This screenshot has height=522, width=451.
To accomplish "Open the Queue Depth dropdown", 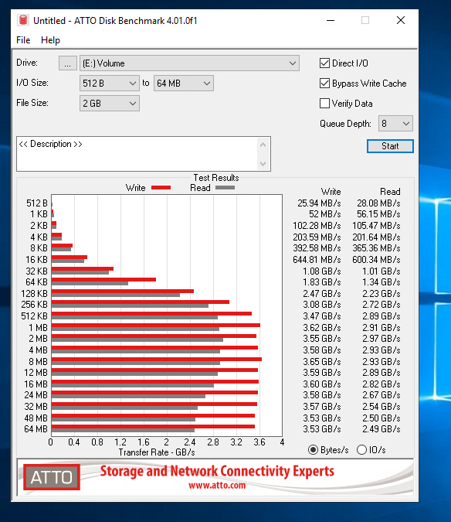I will pyautogui.click(x=395, y=124).
